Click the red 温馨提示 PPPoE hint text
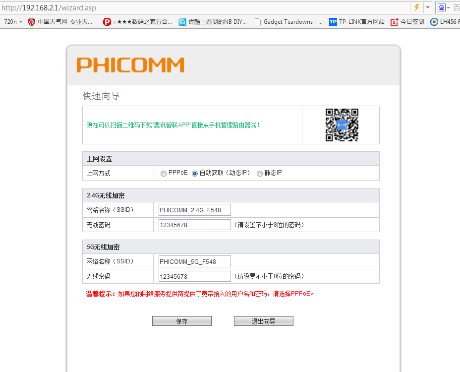This screenshot has width=460, height=372. click(x=200, y=294)
